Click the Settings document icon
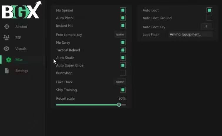 coord(6,71)
